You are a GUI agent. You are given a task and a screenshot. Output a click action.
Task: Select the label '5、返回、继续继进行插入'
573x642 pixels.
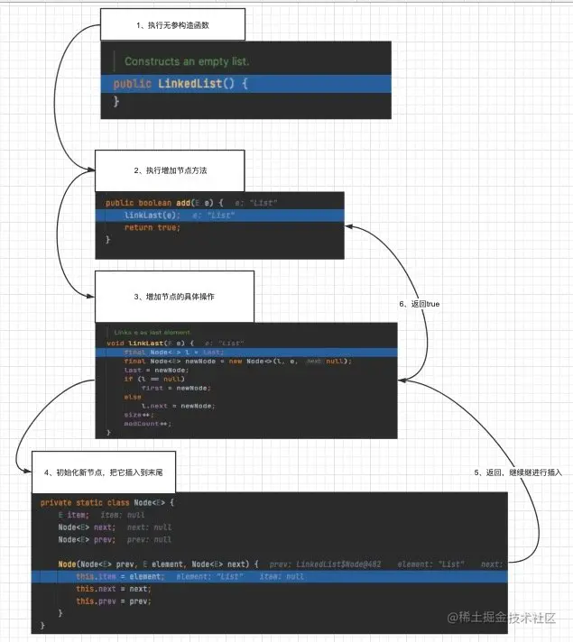(518, 472)
